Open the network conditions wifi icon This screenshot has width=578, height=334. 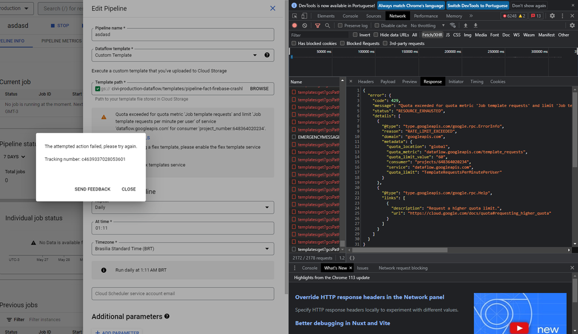pos(453,25)
